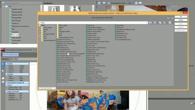The height and width of the screenshot is (110, 195).
Task: Click the delete X icon in dialog toolbar
Action: pos(165,23)
